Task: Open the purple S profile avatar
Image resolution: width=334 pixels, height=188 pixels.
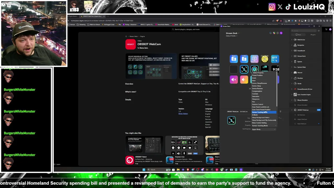Action: tap(281, 33)
